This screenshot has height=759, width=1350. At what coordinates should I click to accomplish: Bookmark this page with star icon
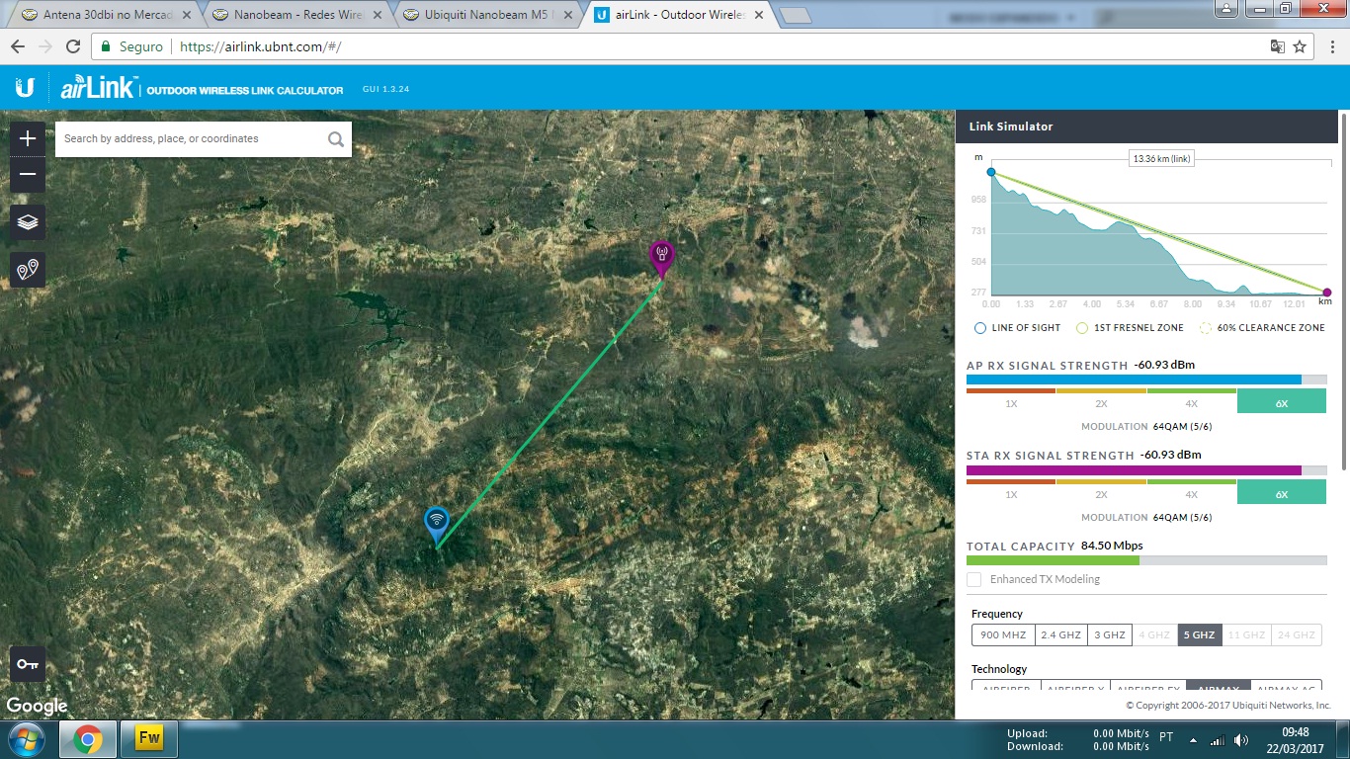[x=1301, y=46]
